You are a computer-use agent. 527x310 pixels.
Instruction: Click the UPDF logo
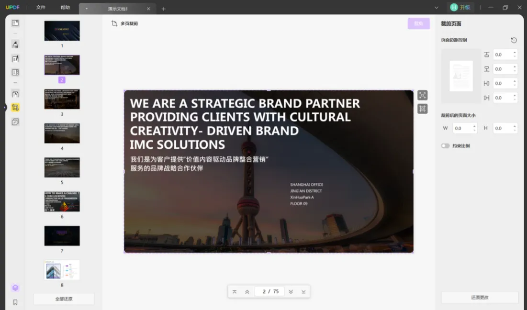[12, 7]
